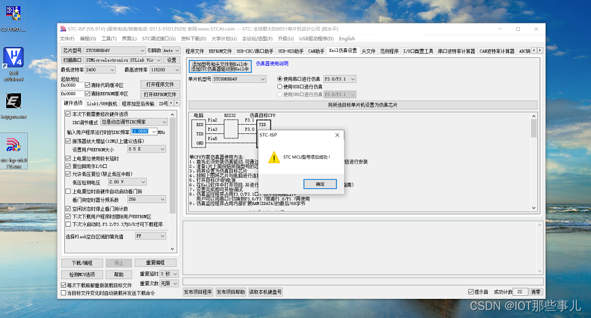Click first 0x0000 start address field

[x=71, y=86]
